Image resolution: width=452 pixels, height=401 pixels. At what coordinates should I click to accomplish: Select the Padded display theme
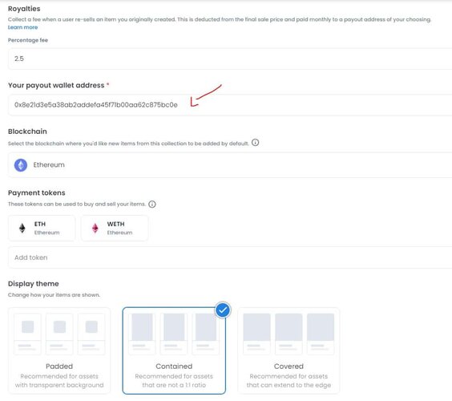click(59, 350)
